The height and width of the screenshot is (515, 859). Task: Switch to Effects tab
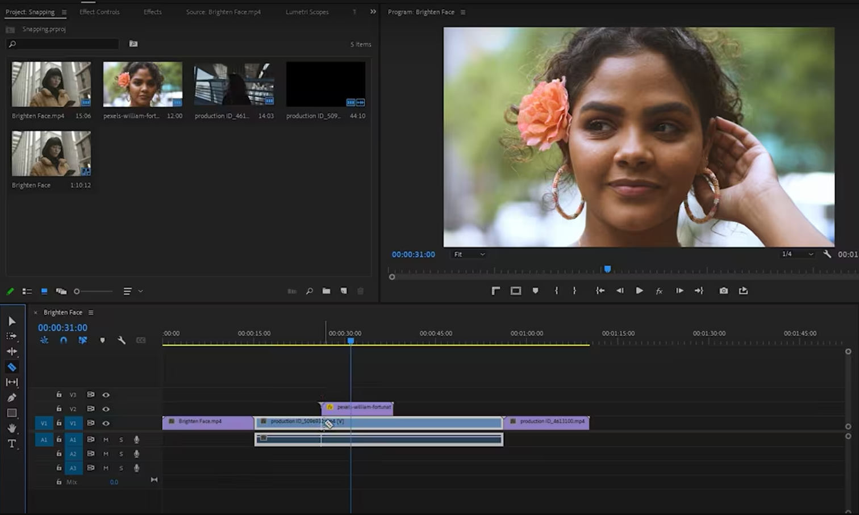152,12
